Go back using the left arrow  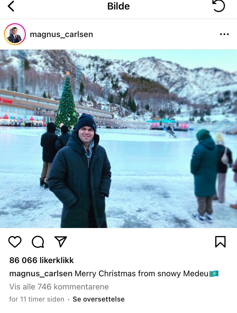pyautogui.click(x=11, y=6)
